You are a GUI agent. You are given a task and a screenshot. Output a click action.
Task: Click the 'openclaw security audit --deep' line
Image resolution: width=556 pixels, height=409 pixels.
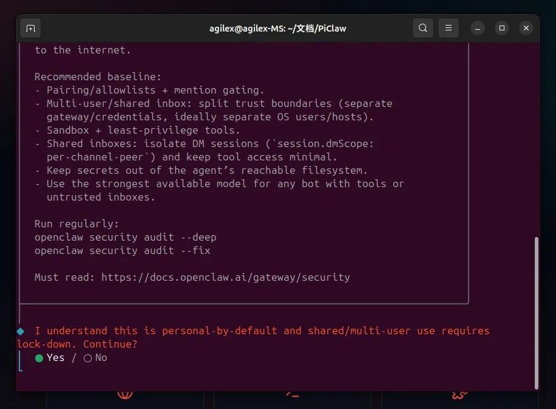tap(126, 237)
